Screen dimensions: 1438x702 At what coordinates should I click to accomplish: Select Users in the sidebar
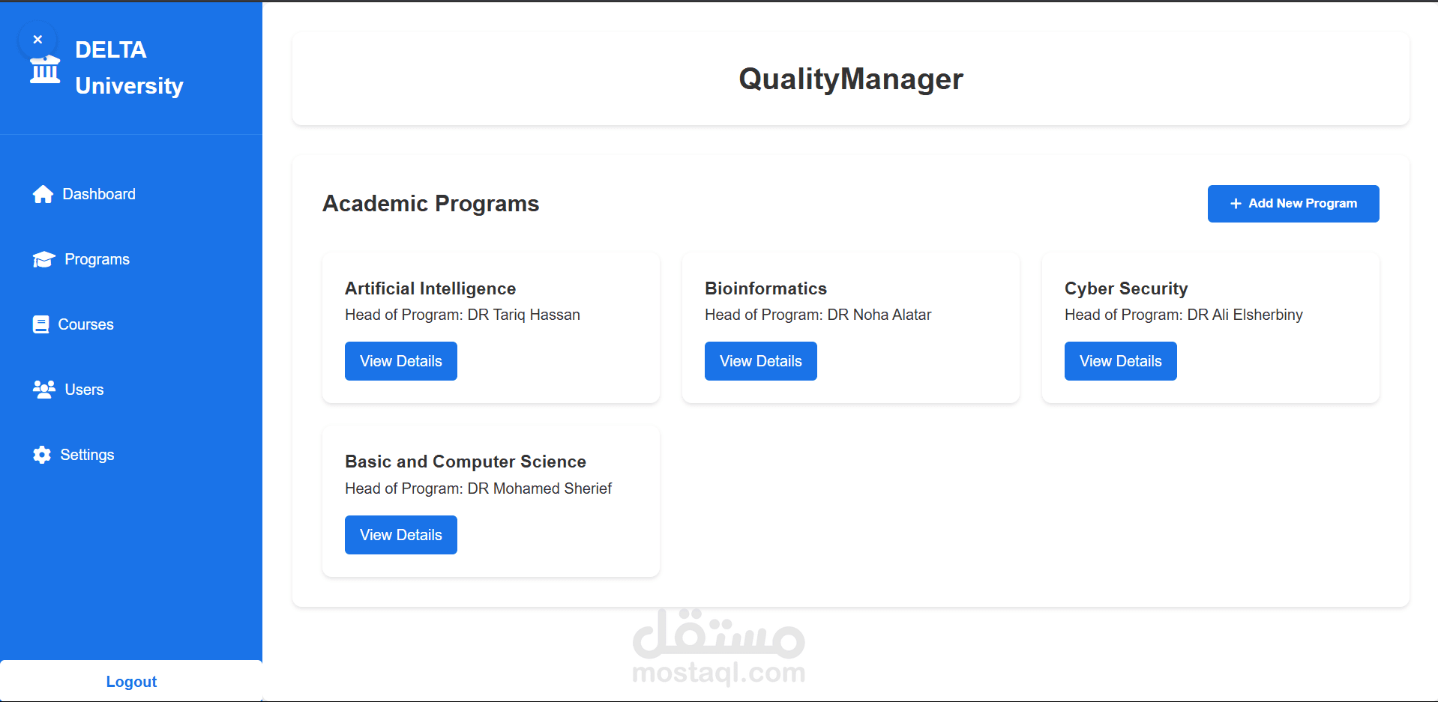(84, 390)
